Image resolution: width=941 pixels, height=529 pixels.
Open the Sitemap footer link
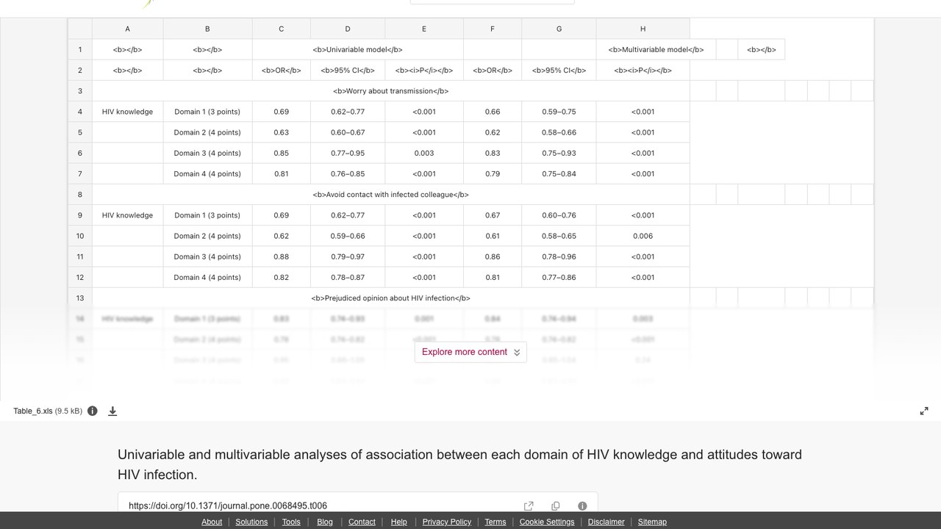click(652, 522)
